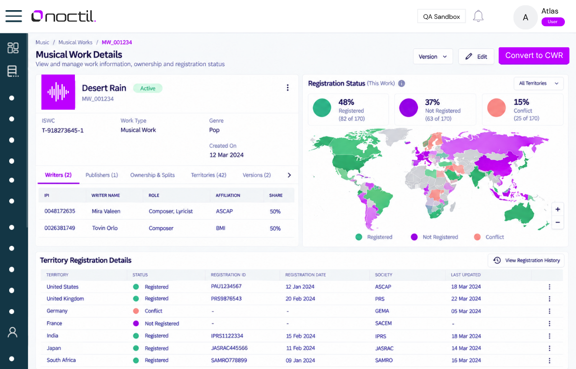Viewport: 576px width, 369px height.
Task: Click writer name Mira Valeen
Action: [x=106, y=211]
